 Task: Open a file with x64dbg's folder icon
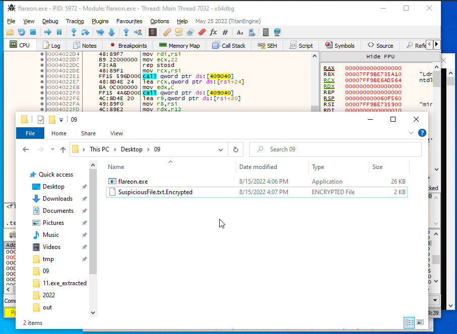(10, 32)
